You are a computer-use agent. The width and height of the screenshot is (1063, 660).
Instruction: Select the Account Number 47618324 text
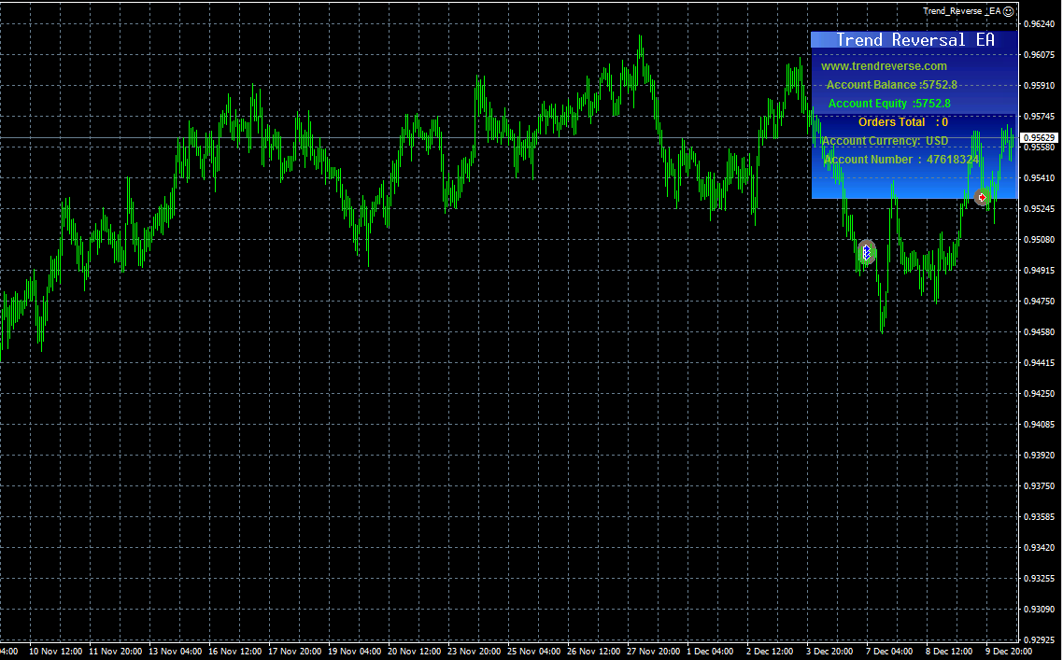click(x=900, y=160)
